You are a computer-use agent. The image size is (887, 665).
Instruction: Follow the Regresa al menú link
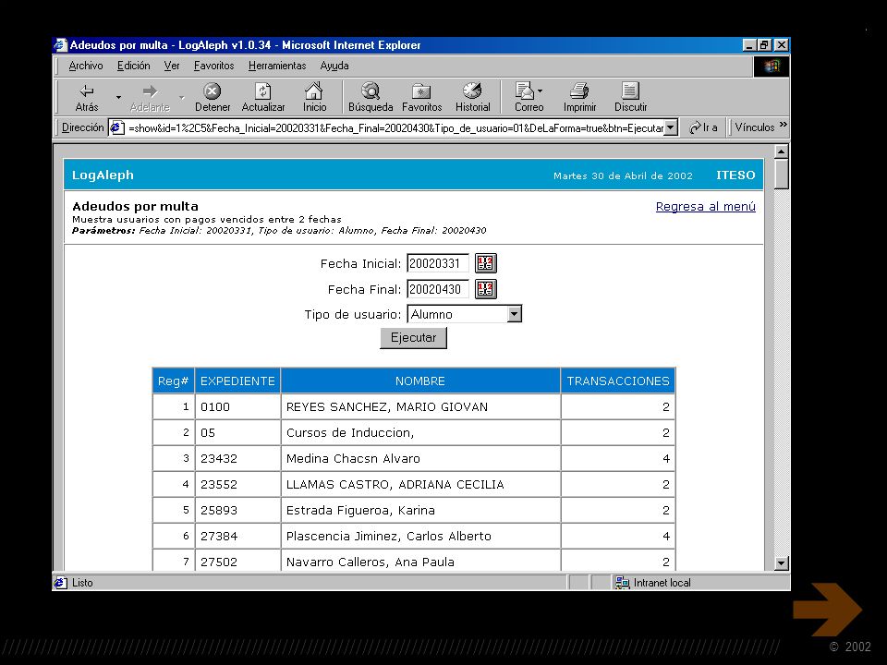[x=705, y=206]
